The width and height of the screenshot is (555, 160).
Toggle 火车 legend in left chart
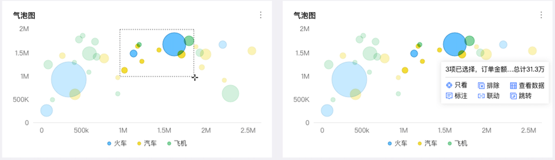pyautogui.click(x=117, y=143)
